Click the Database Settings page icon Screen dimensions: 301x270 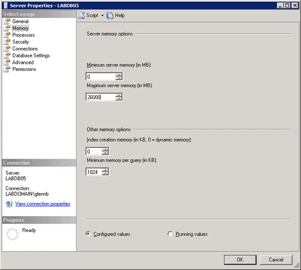[x=7, y=55]
